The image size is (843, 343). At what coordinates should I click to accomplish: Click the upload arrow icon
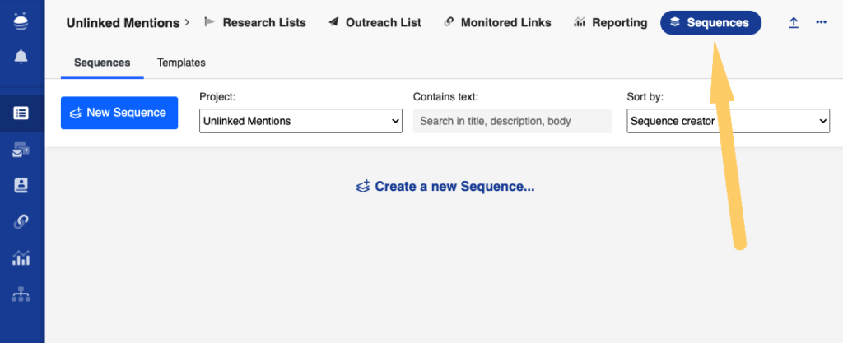pos(794,23)
